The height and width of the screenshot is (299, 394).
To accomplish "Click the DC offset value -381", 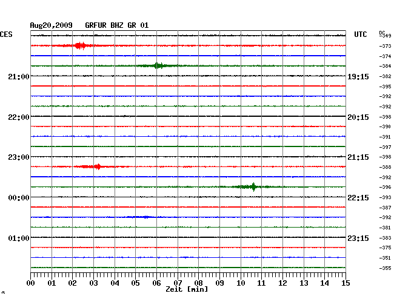I will tap(385, 228).
